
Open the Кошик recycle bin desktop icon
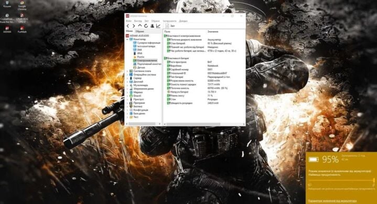[7, 4]
